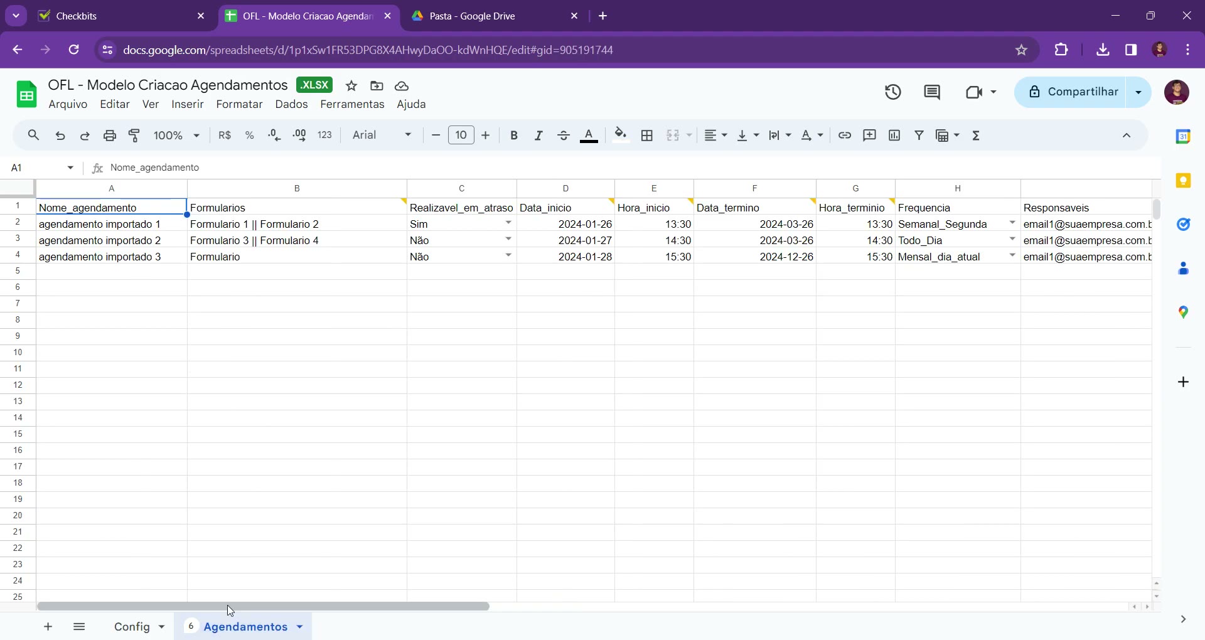
Task: Open version history clock icon
Action: 893,92
